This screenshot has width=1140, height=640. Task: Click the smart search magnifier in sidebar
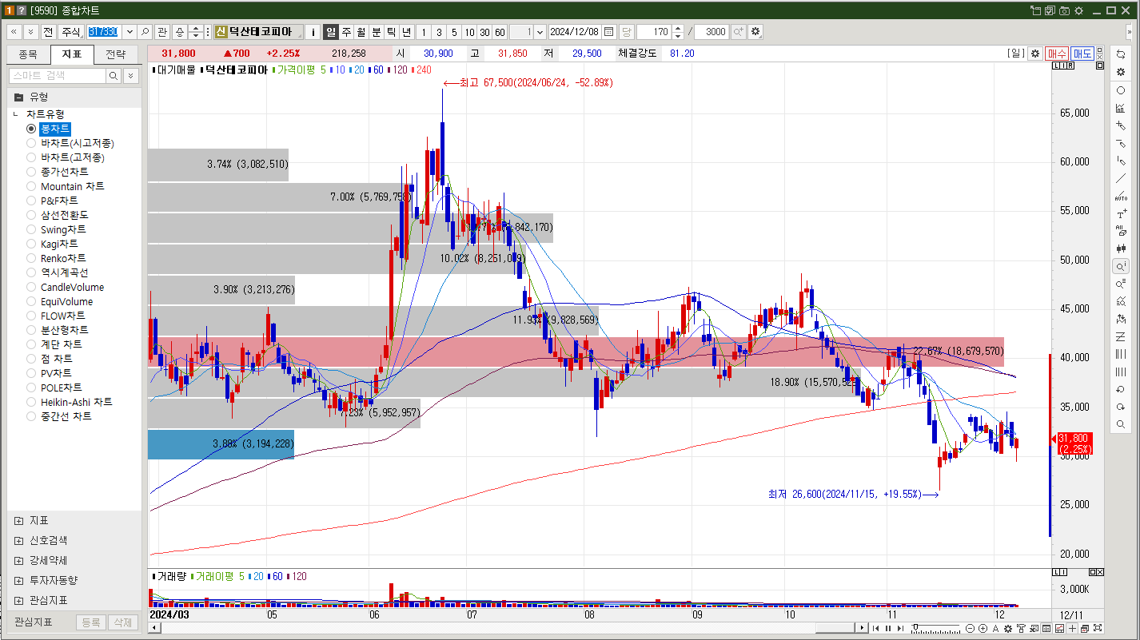[114, 75]
